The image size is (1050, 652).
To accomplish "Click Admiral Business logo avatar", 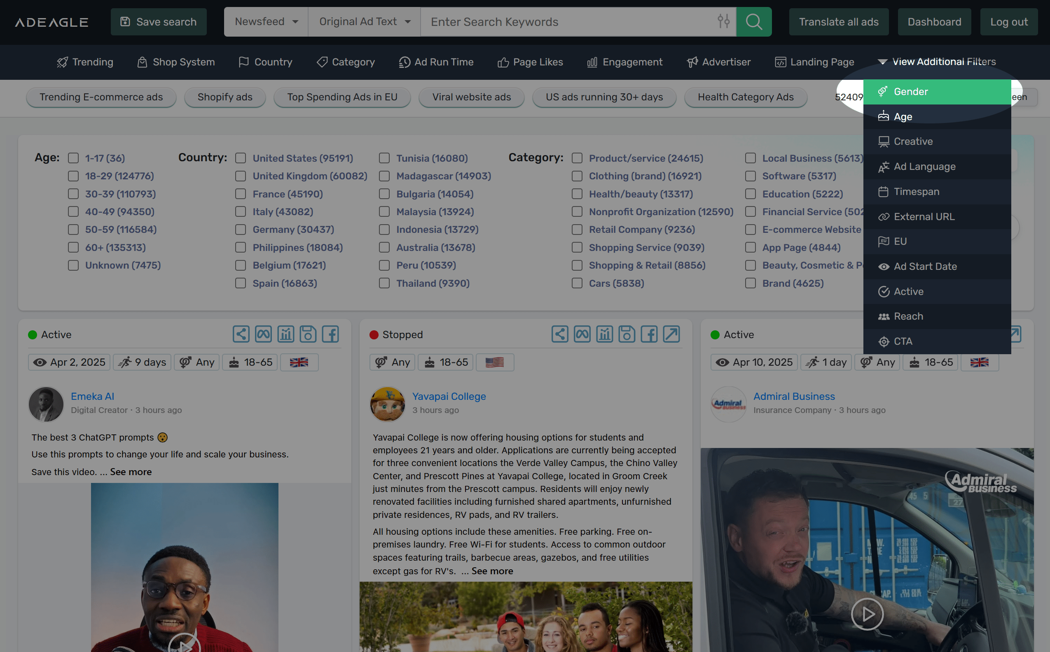I will [729, 404].
